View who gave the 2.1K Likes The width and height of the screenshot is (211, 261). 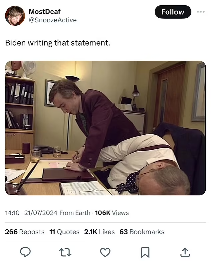click(x=100, y=232)
